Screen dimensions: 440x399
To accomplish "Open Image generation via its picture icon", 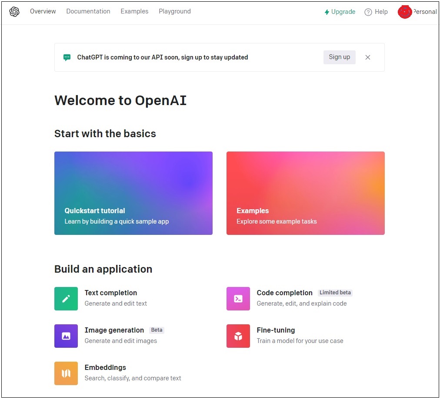I will point(66,336).
